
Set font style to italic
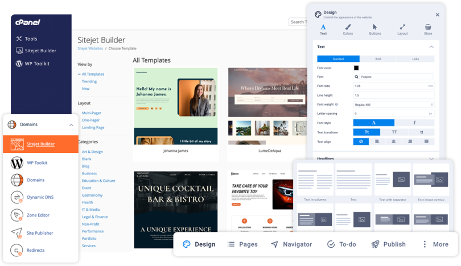coord(414,123)
